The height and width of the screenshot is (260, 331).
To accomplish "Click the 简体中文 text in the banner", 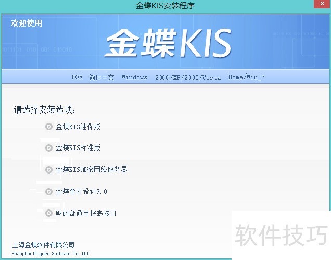I will click(101, 77).
